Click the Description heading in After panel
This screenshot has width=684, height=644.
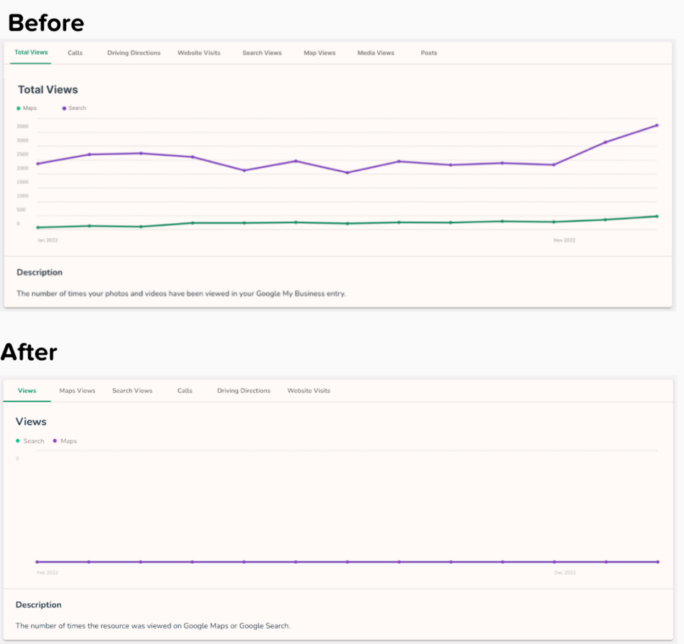pyautogui.click(x=38, y=605)
